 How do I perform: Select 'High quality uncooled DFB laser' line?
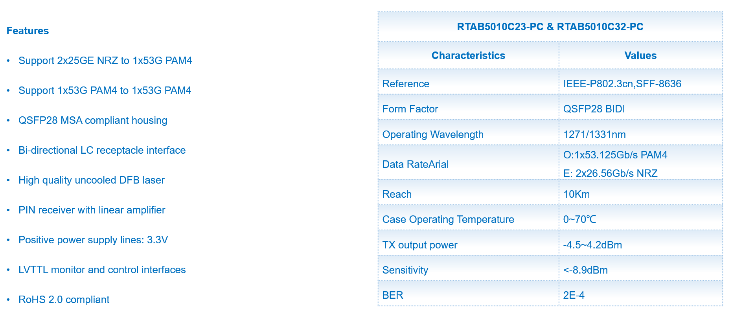click(x=91, y=180)
